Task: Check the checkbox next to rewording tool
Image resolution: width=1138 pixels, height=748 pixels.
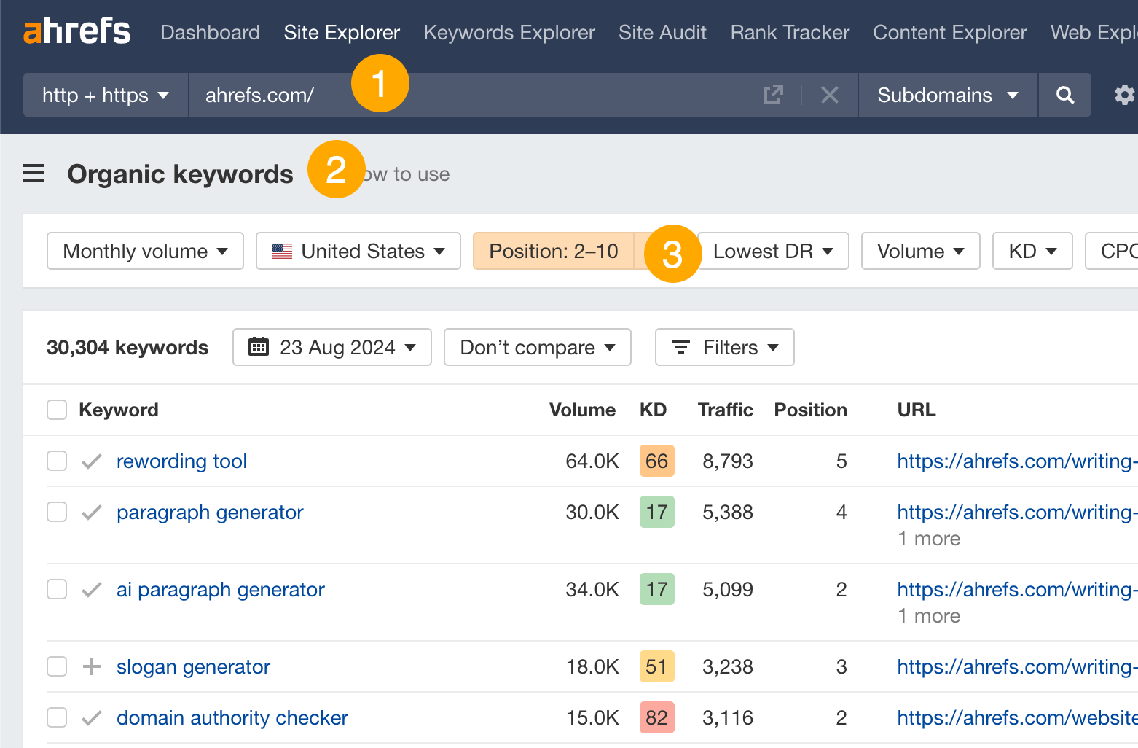Action: (56, 461)
